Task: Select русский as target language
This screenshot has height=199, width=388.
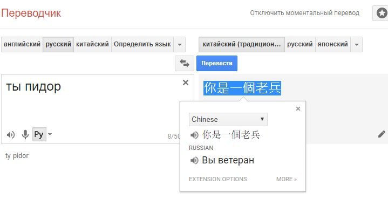Action: click(x=300, y=45)
